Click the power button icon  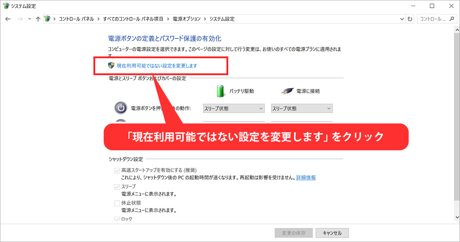121,108
